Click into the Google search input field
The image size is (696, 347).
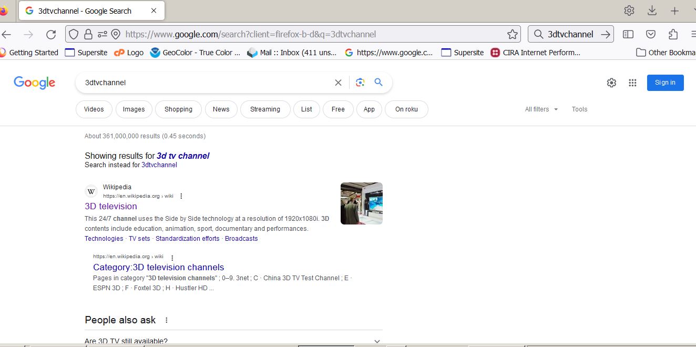205,83
